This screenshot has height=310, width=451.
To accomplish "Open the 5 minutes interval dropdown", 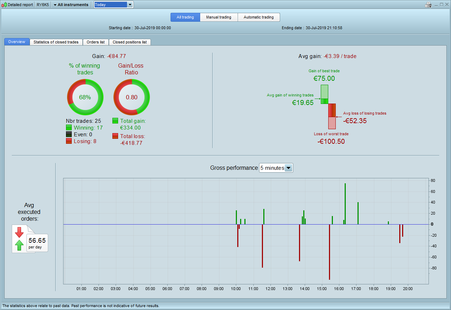I will 276,168.
